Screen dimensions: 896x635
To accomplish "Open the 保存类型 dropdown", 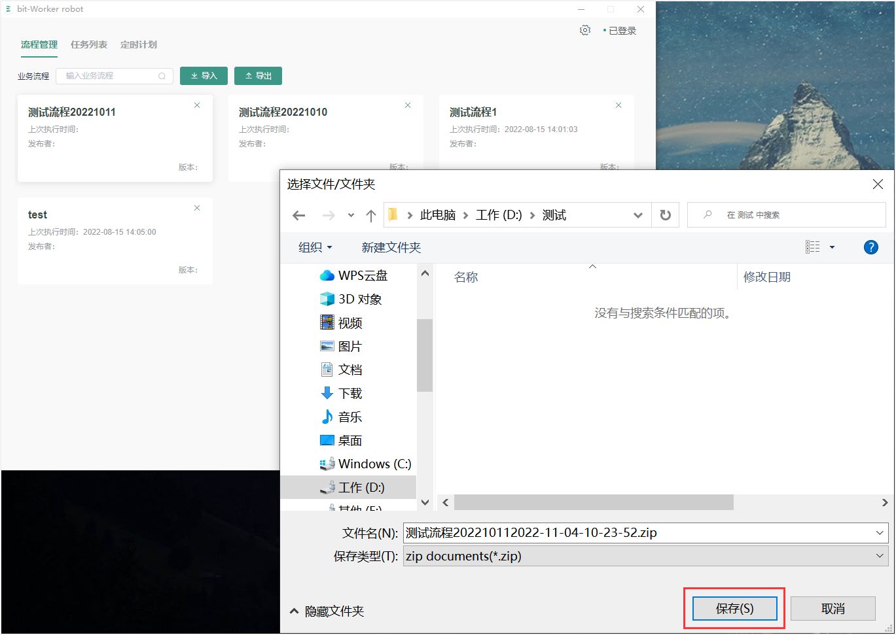I will click(879, 556).
